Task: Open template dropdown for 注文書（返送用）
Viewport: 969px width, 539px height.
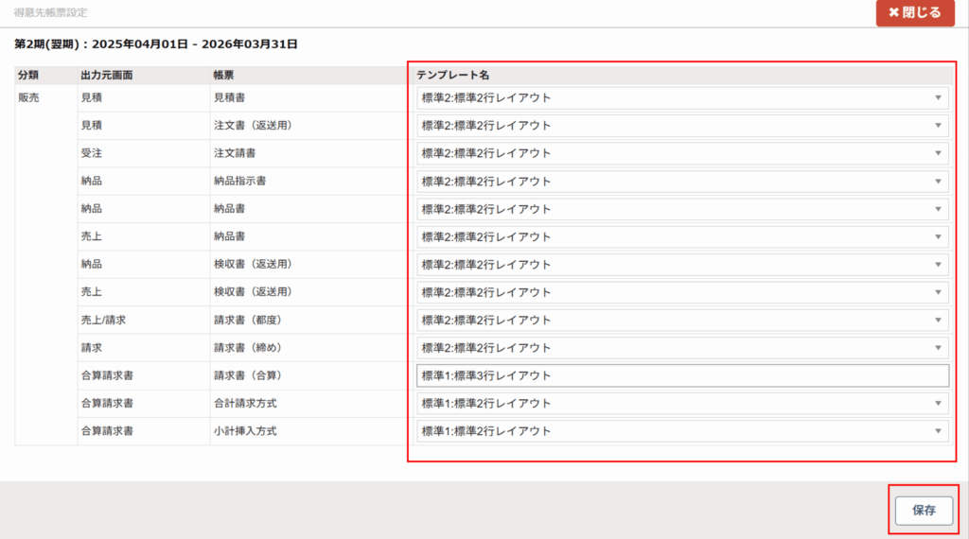Action: (x=681, y=126)
